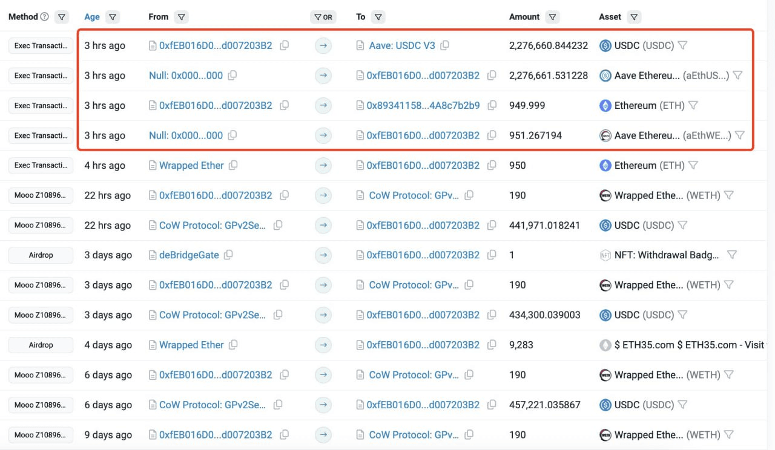Image resolution: width=775 pixels, height=450 pixels.
Task: Open the deBridgeGate address link
Action: point(189,255)
